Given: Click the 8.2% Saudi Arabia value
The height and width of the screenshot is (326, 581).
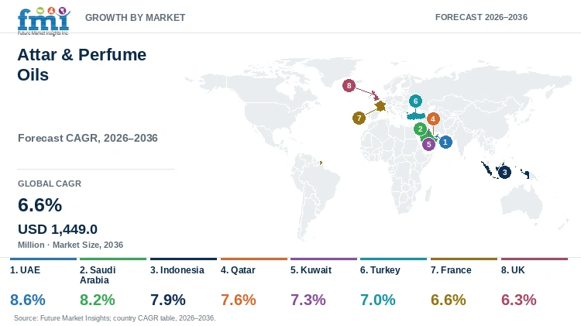Looking at the screenshot, I should (98, 300).
